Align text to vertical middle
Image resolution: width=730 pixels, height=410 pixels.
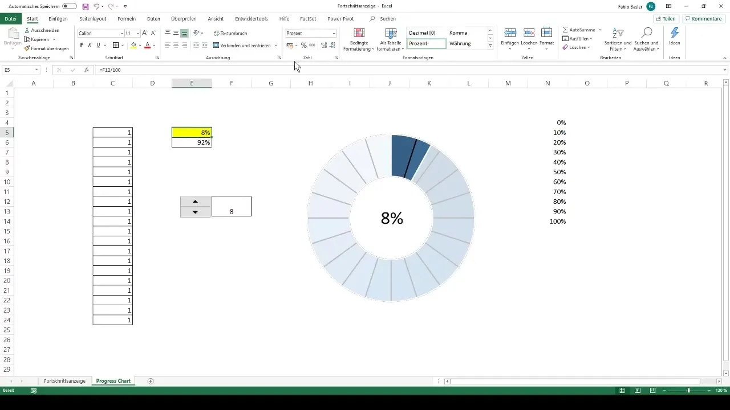[x=176, y=33]
